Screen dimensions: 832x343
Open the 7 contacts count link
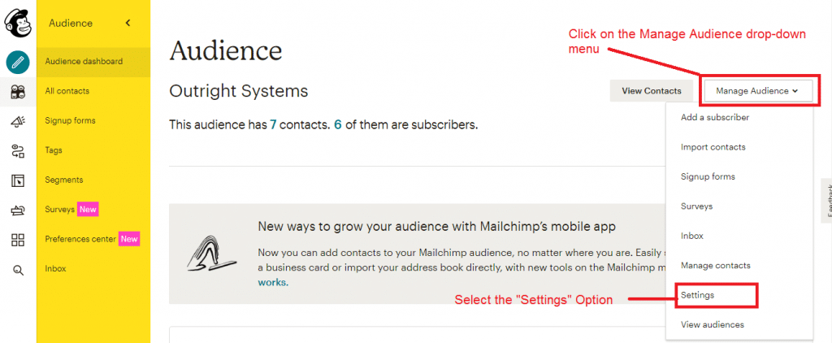[273, 125]
